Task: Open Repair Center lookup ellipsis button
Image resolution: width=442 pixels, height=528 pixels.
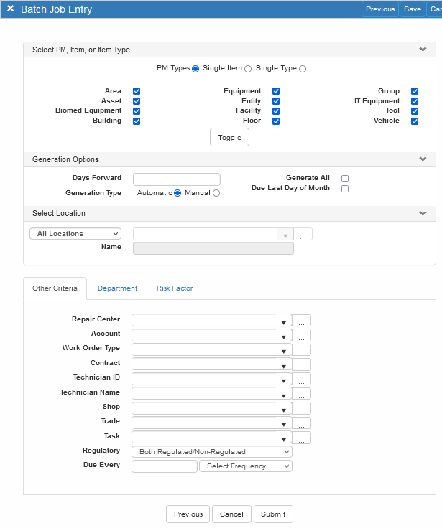Action: [x=302, y=321]
